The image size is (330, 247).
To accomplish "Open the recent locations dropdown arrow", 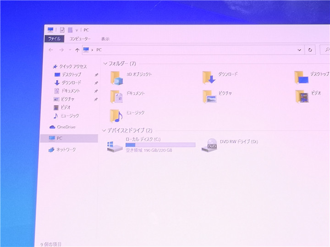I will point(70,50).
